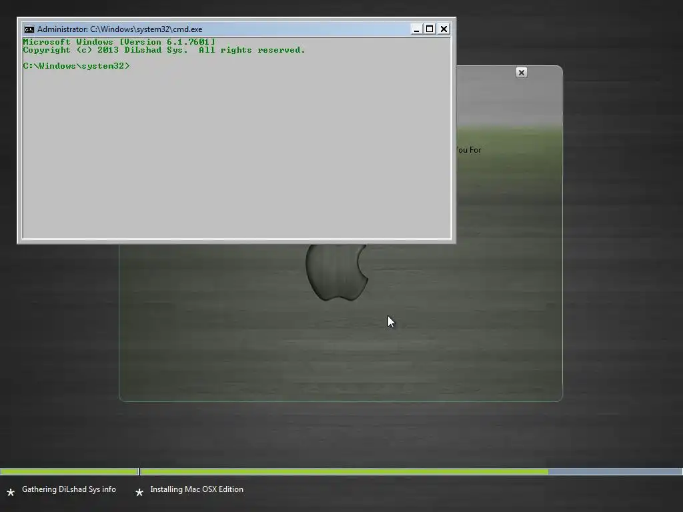Click the Installing Mac OSX Edition step
Screen dimensions: 683x512
click(197, 489)
